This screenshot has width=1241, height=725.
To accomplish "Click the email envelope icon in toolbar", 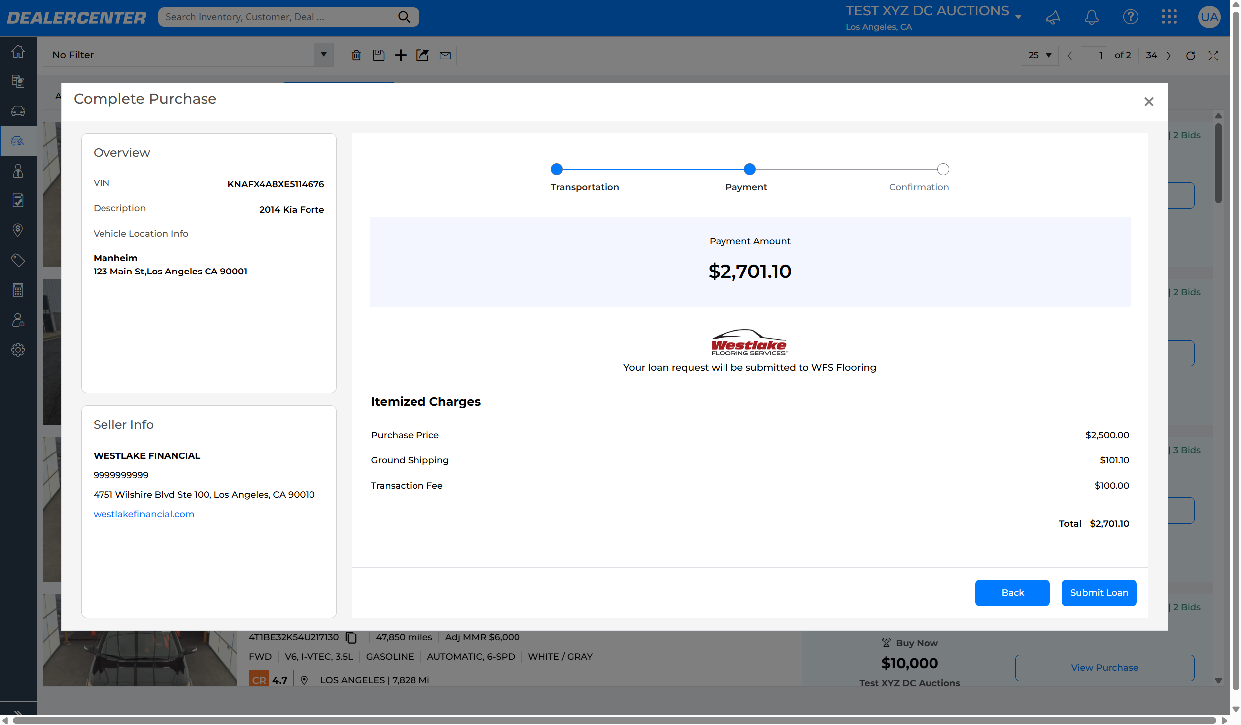I will pyautogui.click(x=445, y=56).
